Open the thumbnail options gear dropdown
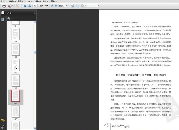This screenshot has width=179, height=130. click(9, 19)
